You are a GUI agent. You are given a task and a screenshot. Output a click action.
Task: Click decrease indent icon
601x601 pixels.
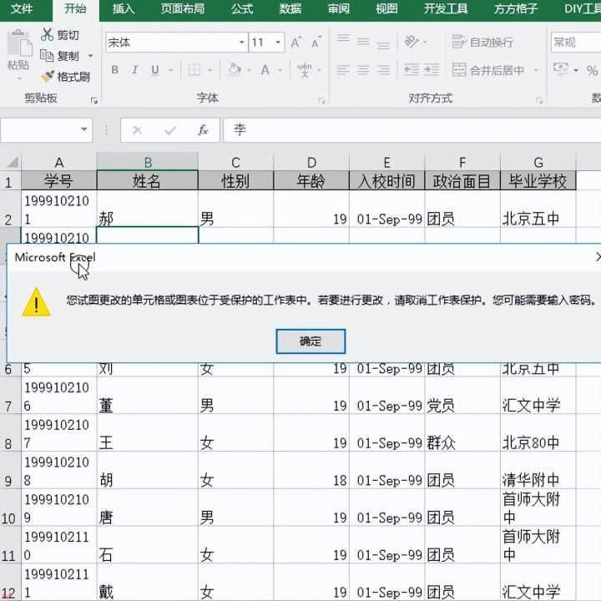412,69
